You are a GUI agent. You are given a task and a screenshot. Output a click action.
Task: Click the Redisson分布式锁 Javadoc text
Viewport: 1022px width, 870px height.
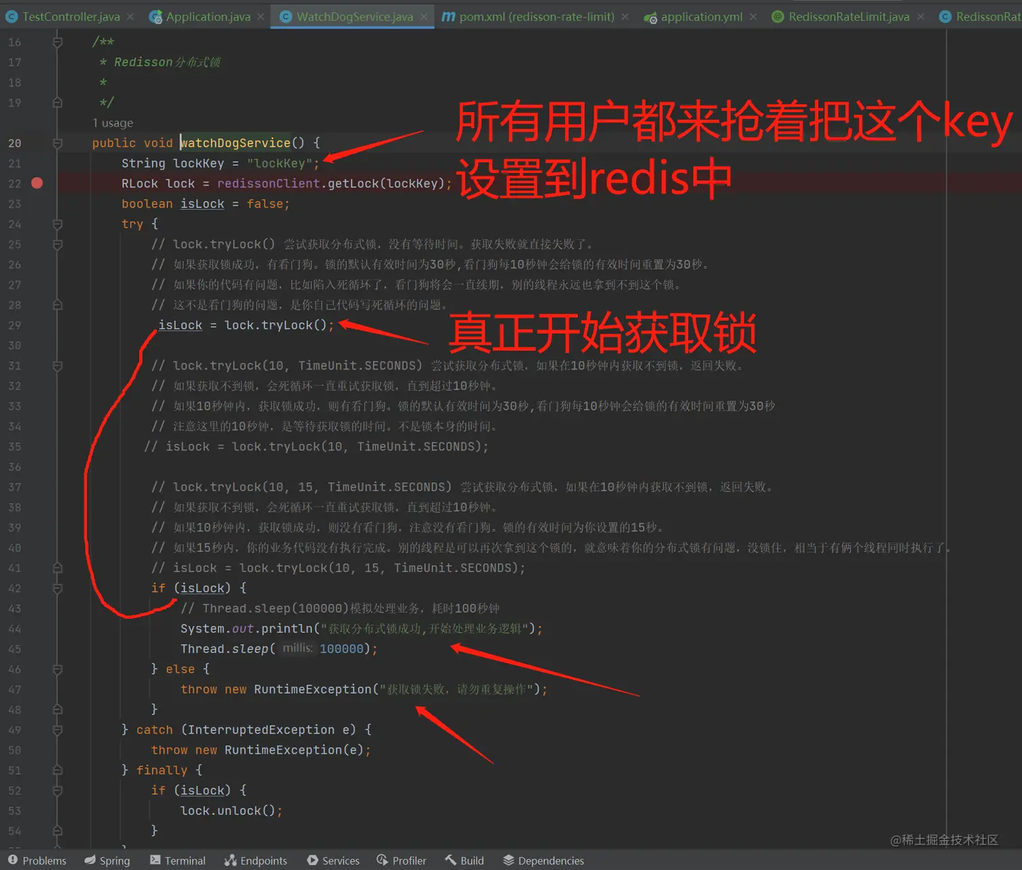[167, 62]
